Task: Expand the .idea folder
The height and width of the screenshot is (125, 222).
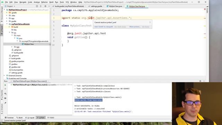Action: 7,15
